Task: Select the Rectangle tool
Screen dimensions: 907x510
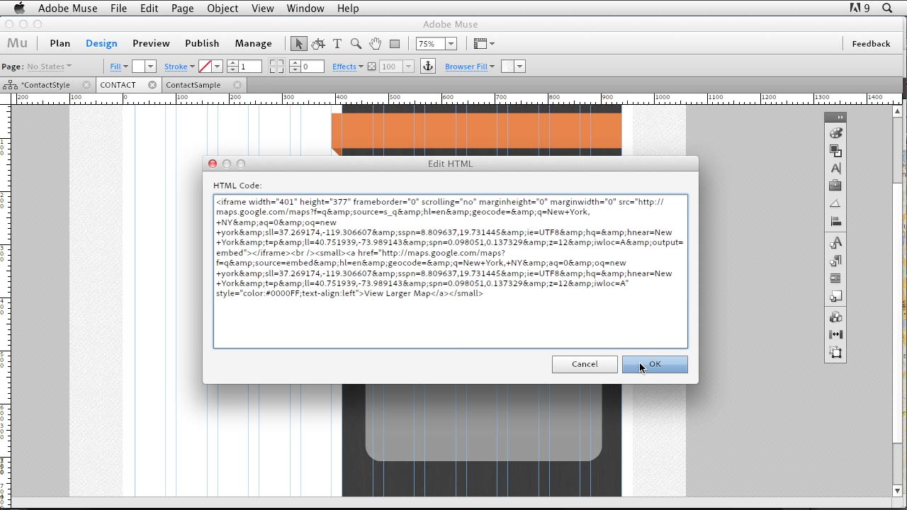Action: click(395, 44)
